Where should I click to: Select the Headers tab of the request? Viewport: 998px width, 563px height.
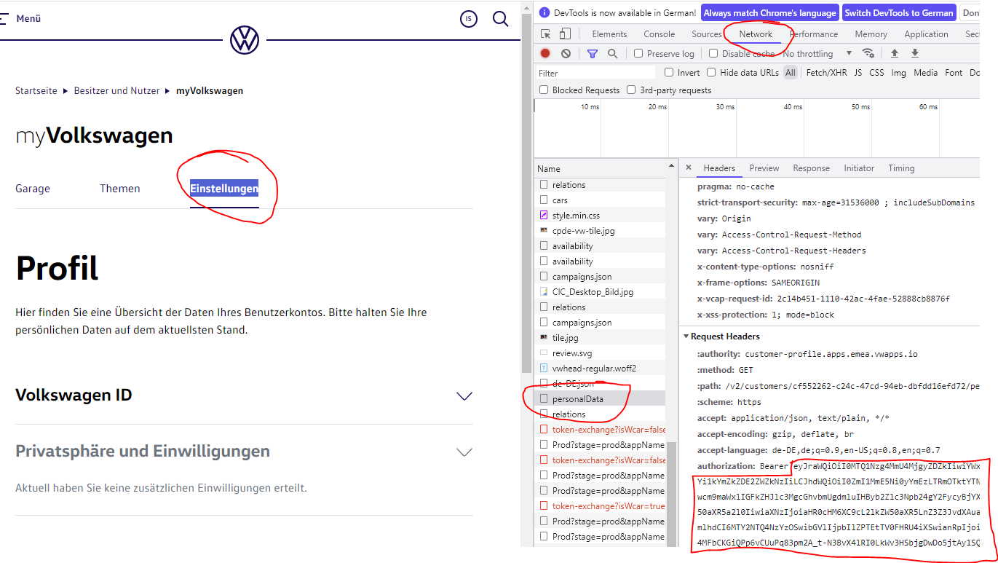(719, 168)
